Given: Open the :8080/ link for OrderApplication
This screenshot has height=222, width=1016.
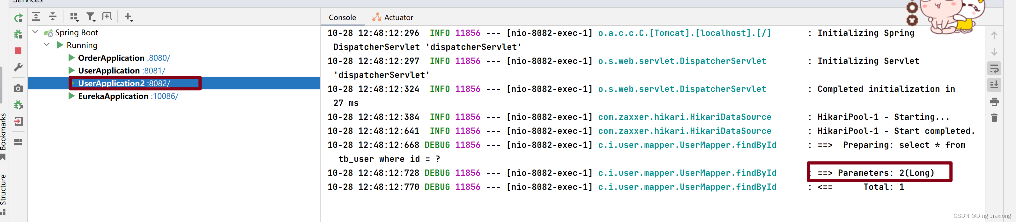Looking at the screenshot, I should point(159,58).
